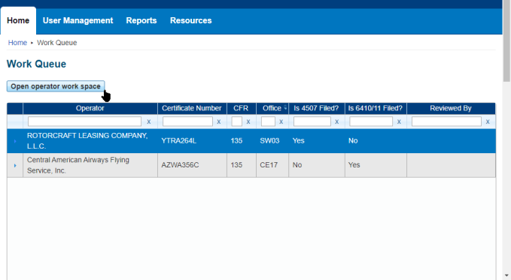Clear the Certificate Number filter x icon

point(219,122)
